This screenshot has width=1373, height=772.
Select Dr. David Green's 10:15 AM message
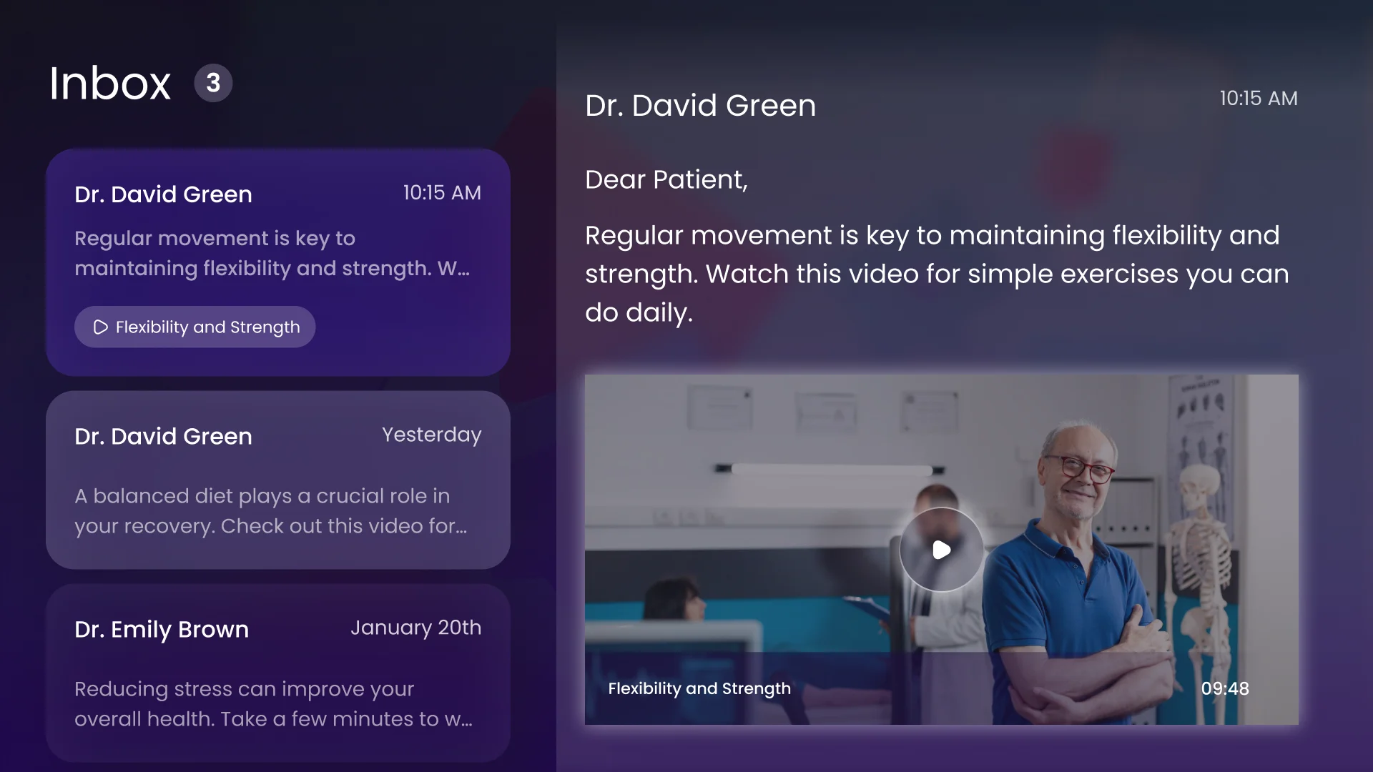(278, 262)
